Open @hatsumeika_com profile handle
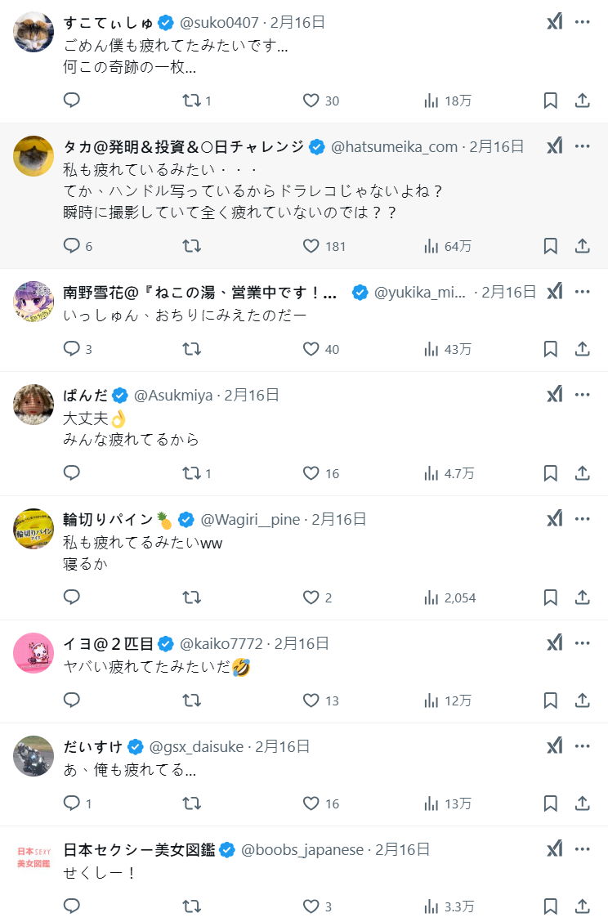608x922 pixels. pos(394,147)
